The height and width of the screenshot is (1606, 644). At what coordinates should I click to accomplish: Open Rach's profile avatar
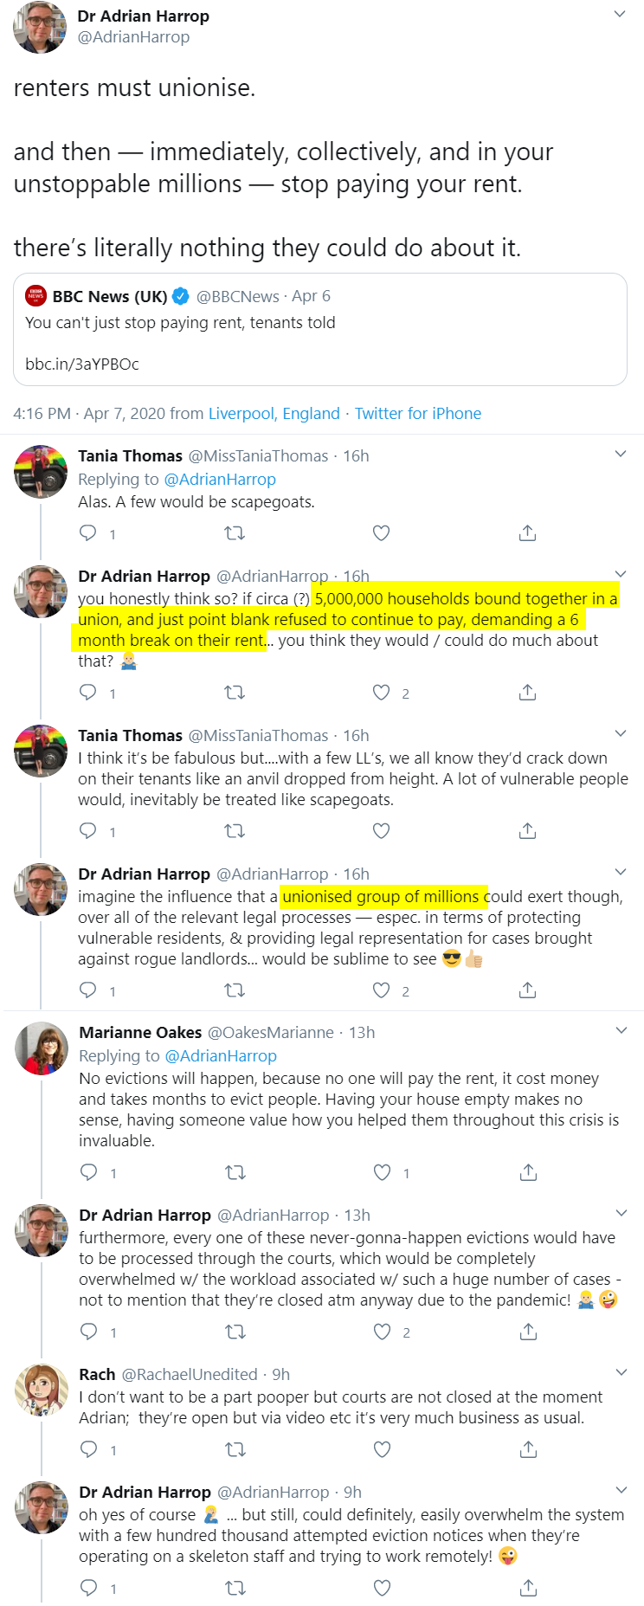[42, 1390]
